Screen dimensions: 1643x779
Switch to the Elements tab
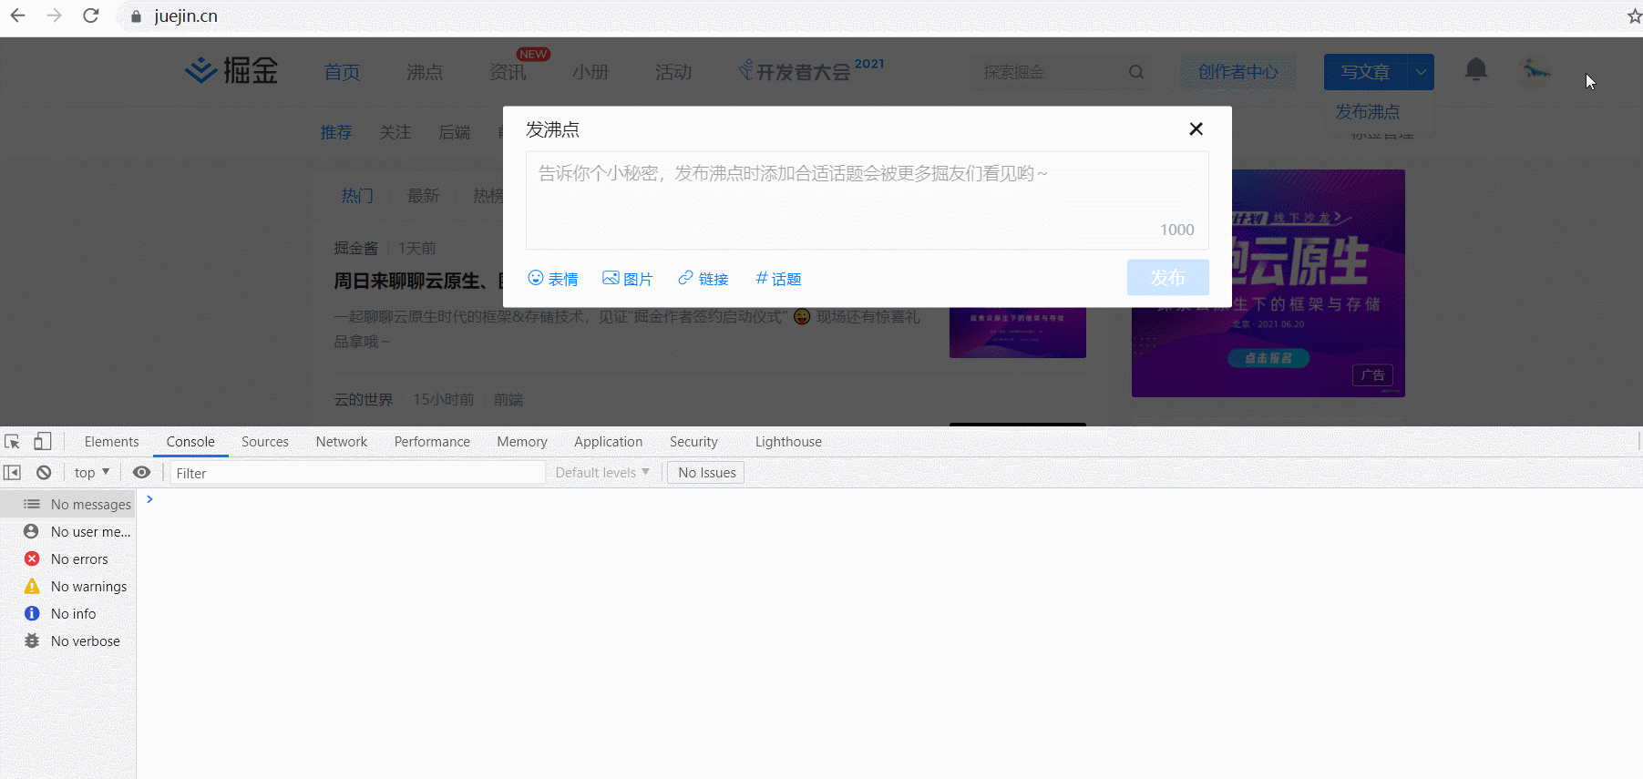[112, 442]
